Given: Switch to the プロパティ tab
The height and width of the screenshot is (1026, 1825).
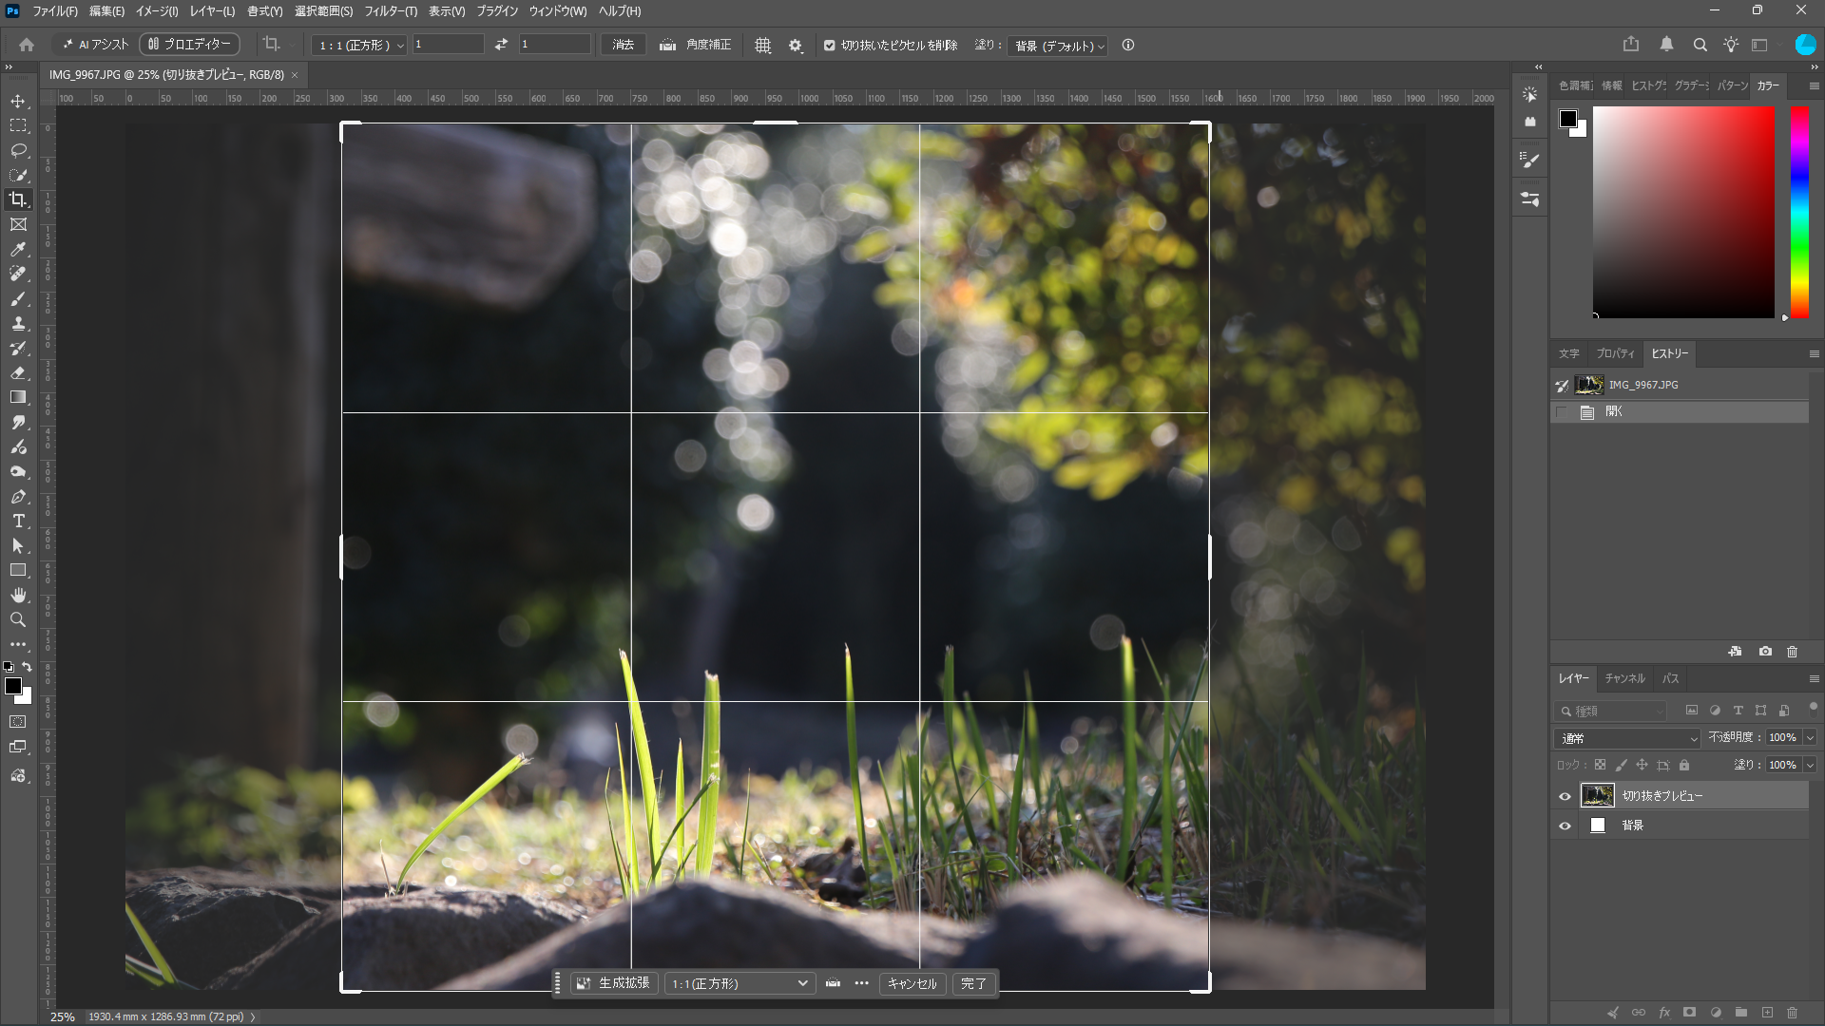Looking at the screenshot, I should (1615, 353).
